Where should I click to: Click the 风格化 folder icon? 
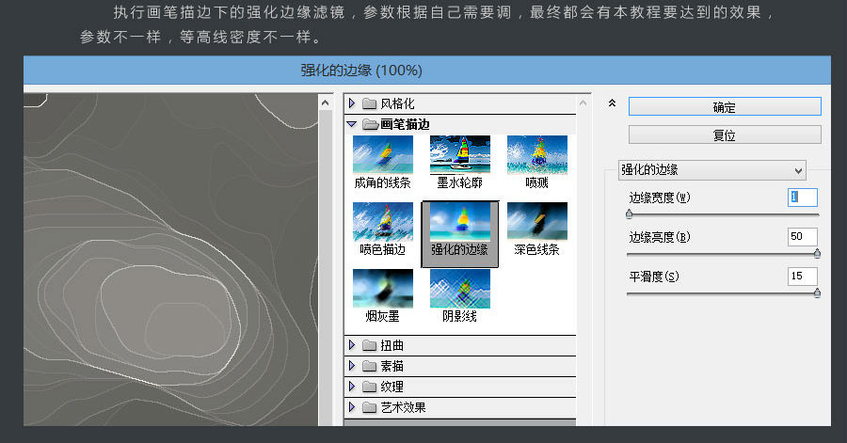pos(370,103)
